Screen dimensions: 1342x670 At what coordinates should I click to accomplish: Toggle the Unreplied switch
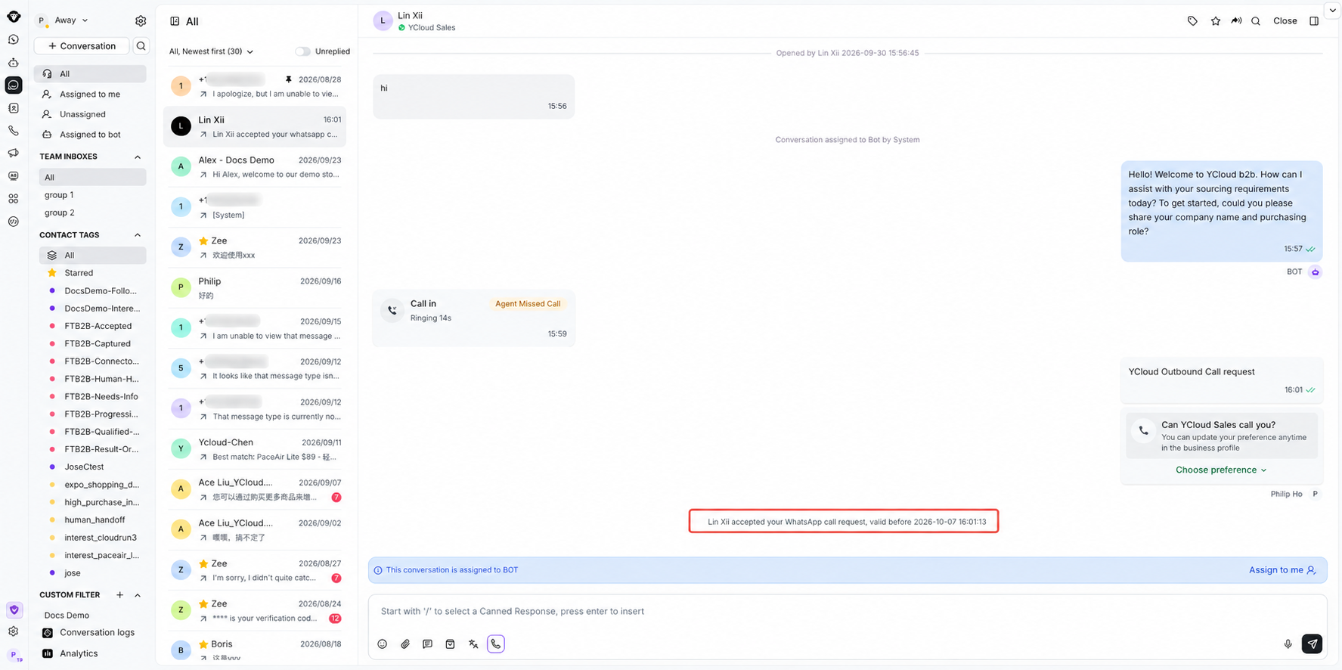click(302, 51)
